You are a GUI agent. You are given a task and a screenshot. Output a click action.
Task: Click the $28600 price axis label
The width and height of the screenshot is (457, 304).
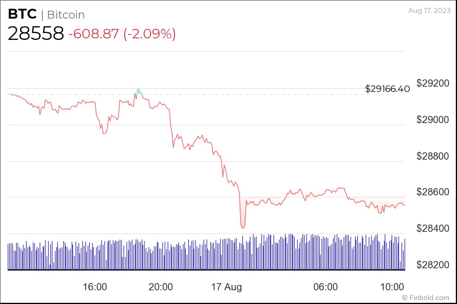click(x=433, y=192)
